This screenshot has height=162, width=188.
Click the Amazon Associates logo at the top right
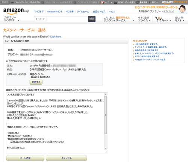coord(174,2)
